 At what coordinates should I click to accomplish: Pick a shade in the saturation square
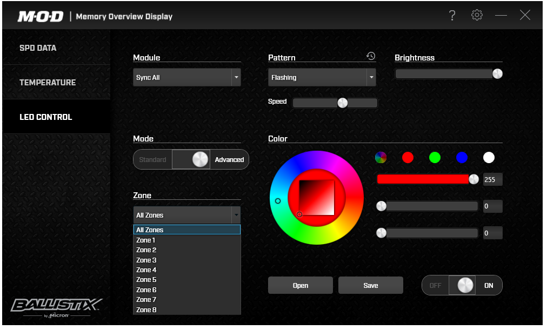pos(317,198)
